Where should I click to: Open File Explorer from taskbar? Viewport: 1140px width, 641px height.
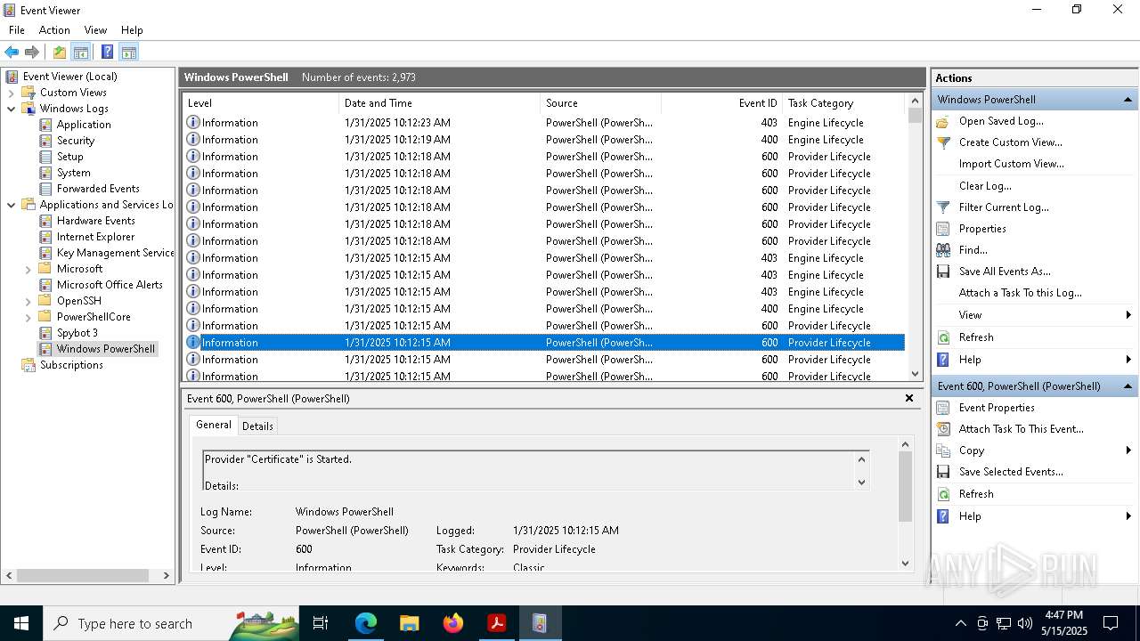point(409,623)
